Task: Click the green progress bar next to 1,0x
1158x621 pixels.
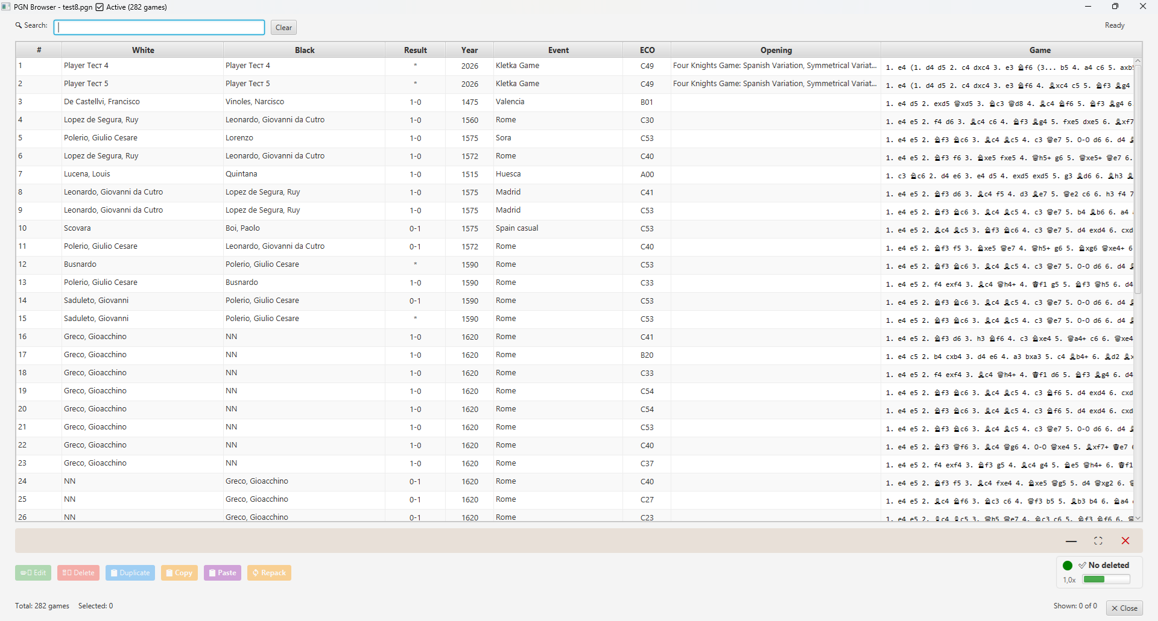Action: tap(1106, 579)
